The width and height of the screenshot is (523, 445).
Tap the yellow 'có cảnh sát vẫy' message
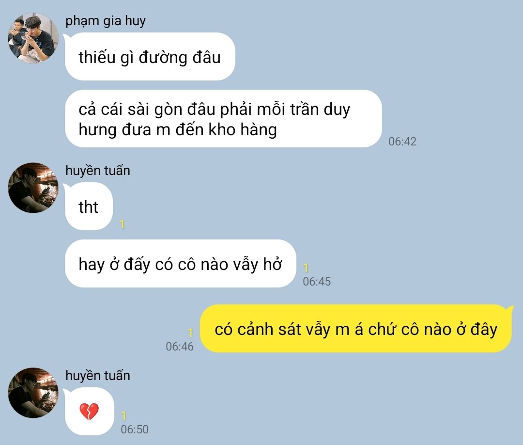click(355, 329)
